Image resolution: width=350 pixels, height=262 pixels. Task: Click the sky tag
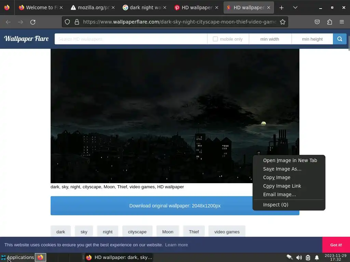point(84,232)
